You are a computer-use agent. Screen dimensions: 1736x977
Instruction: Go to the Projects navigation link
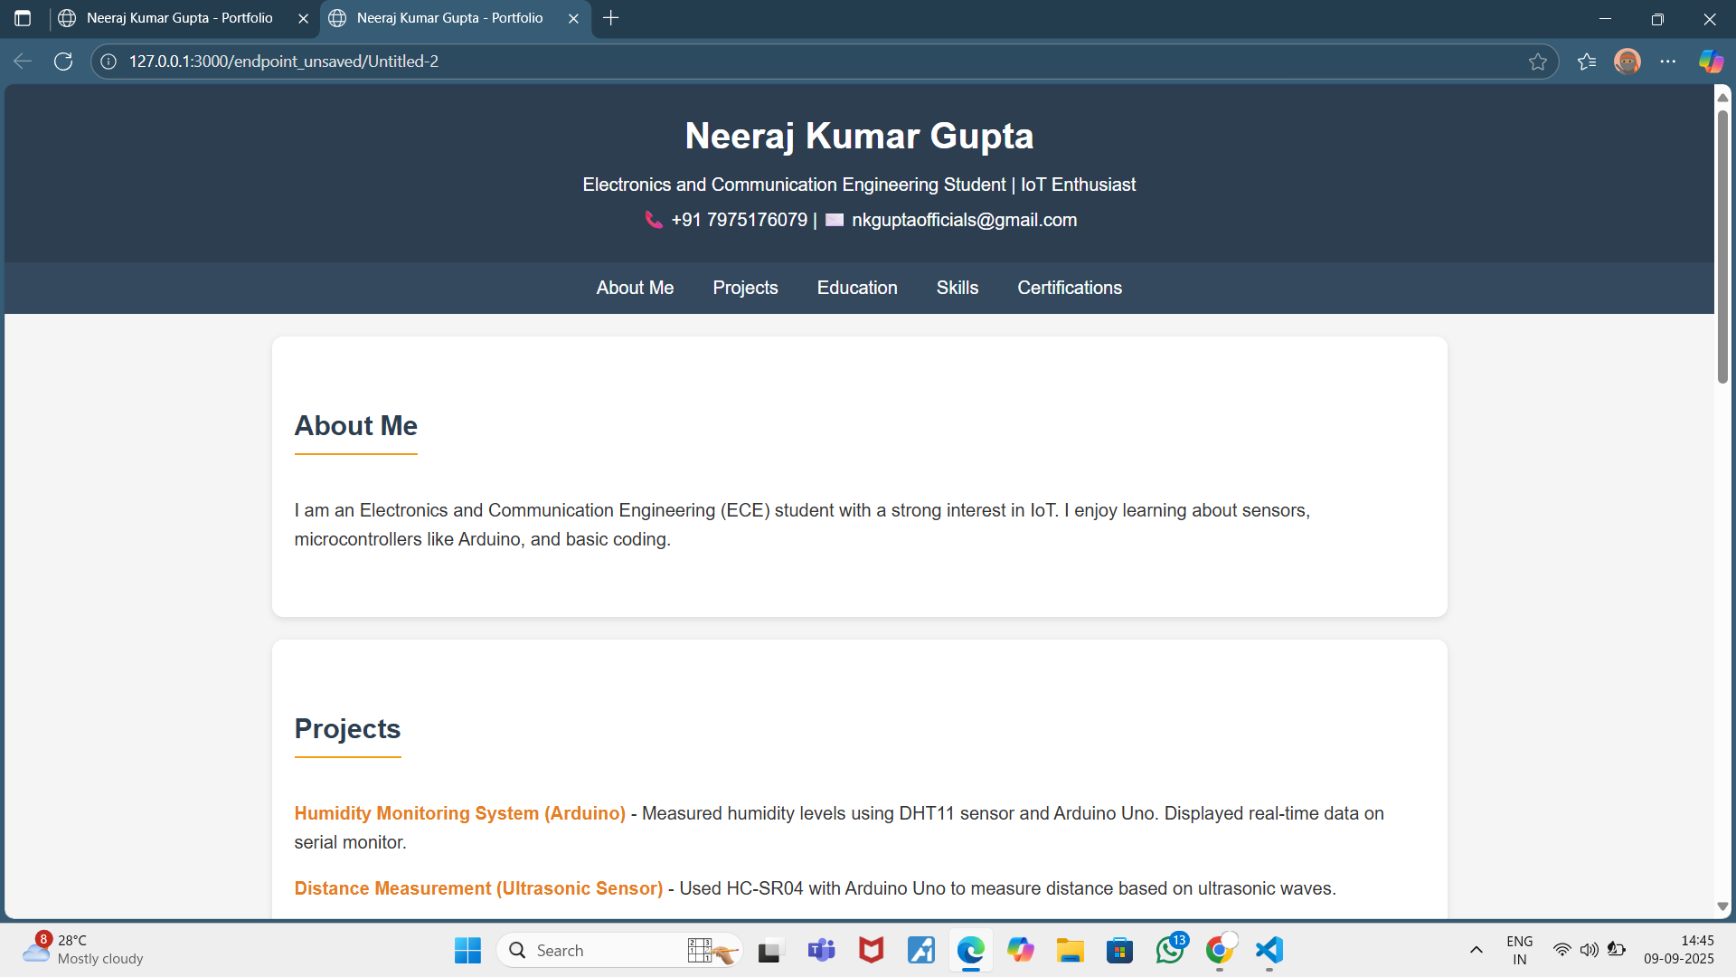pos(745,288)
